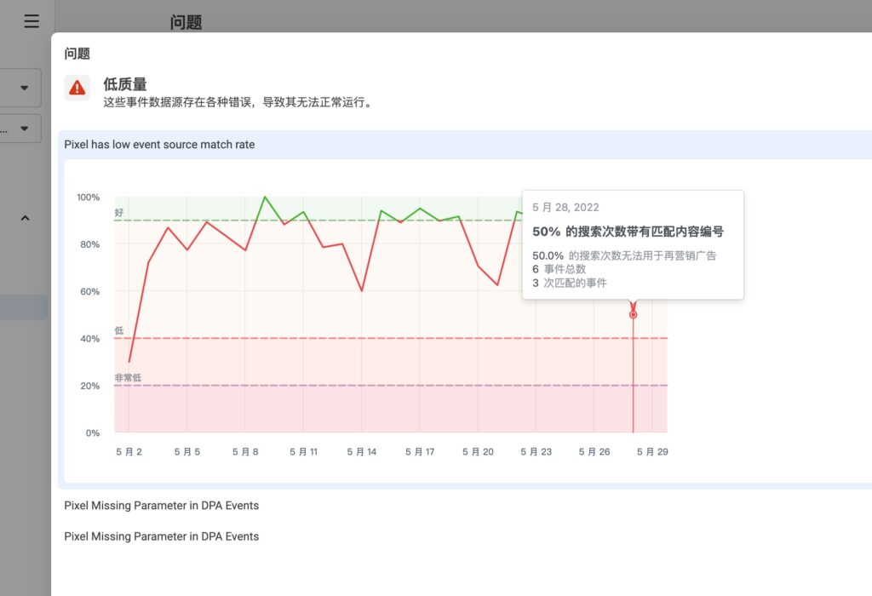The height and width of the screenshot is (596, 872).
Task: Click the chart's peak data point near 5 月 8
Action: point(265,196)
